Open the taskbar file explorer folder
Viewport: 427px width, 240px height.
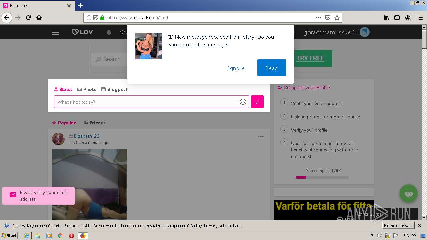coord(38,236)
